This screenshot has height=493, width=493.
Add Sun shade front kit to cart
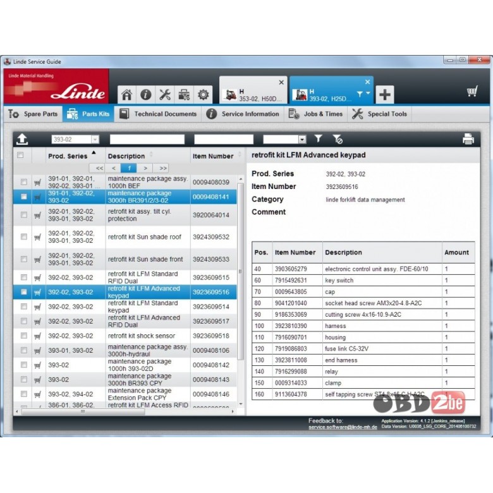click(37, 259)
